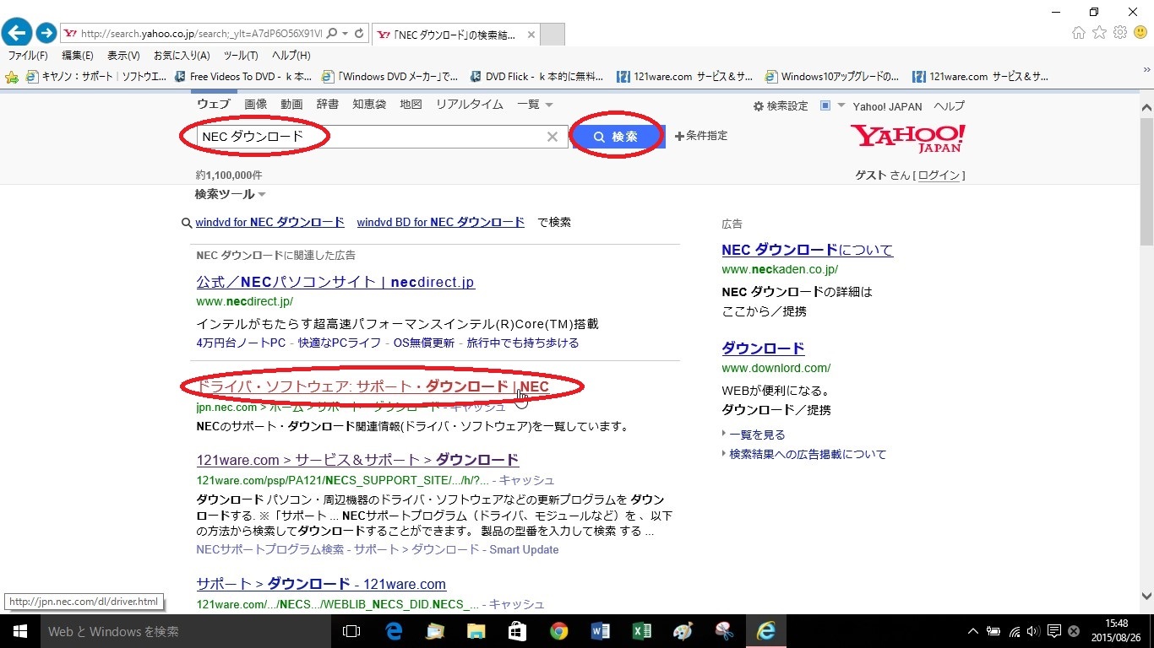Open the volume speaker tray icon
1154x648 pixels.
pyautogui.click(x=1034, y=631)
